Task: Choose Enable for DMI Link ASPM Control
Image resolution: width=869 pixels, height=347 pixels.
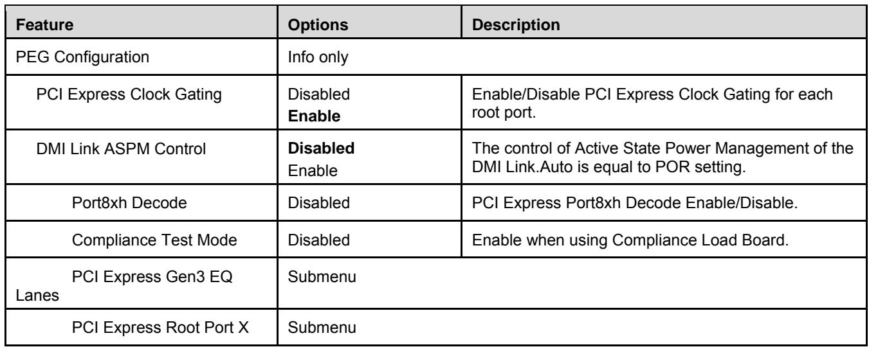Action: 311,166
